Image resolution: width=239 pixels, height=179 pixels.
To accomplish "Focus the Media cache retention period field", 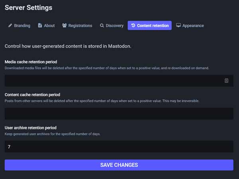I will pos(119,81).
